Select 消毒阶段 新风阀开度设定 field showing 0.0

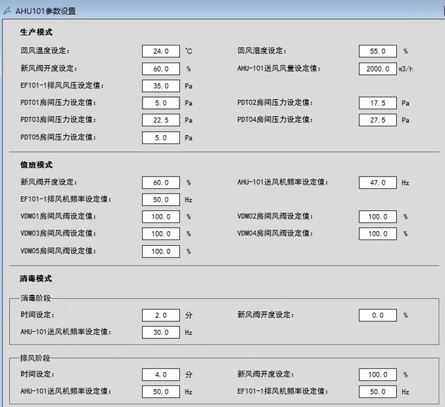click(x=378, y=315)
